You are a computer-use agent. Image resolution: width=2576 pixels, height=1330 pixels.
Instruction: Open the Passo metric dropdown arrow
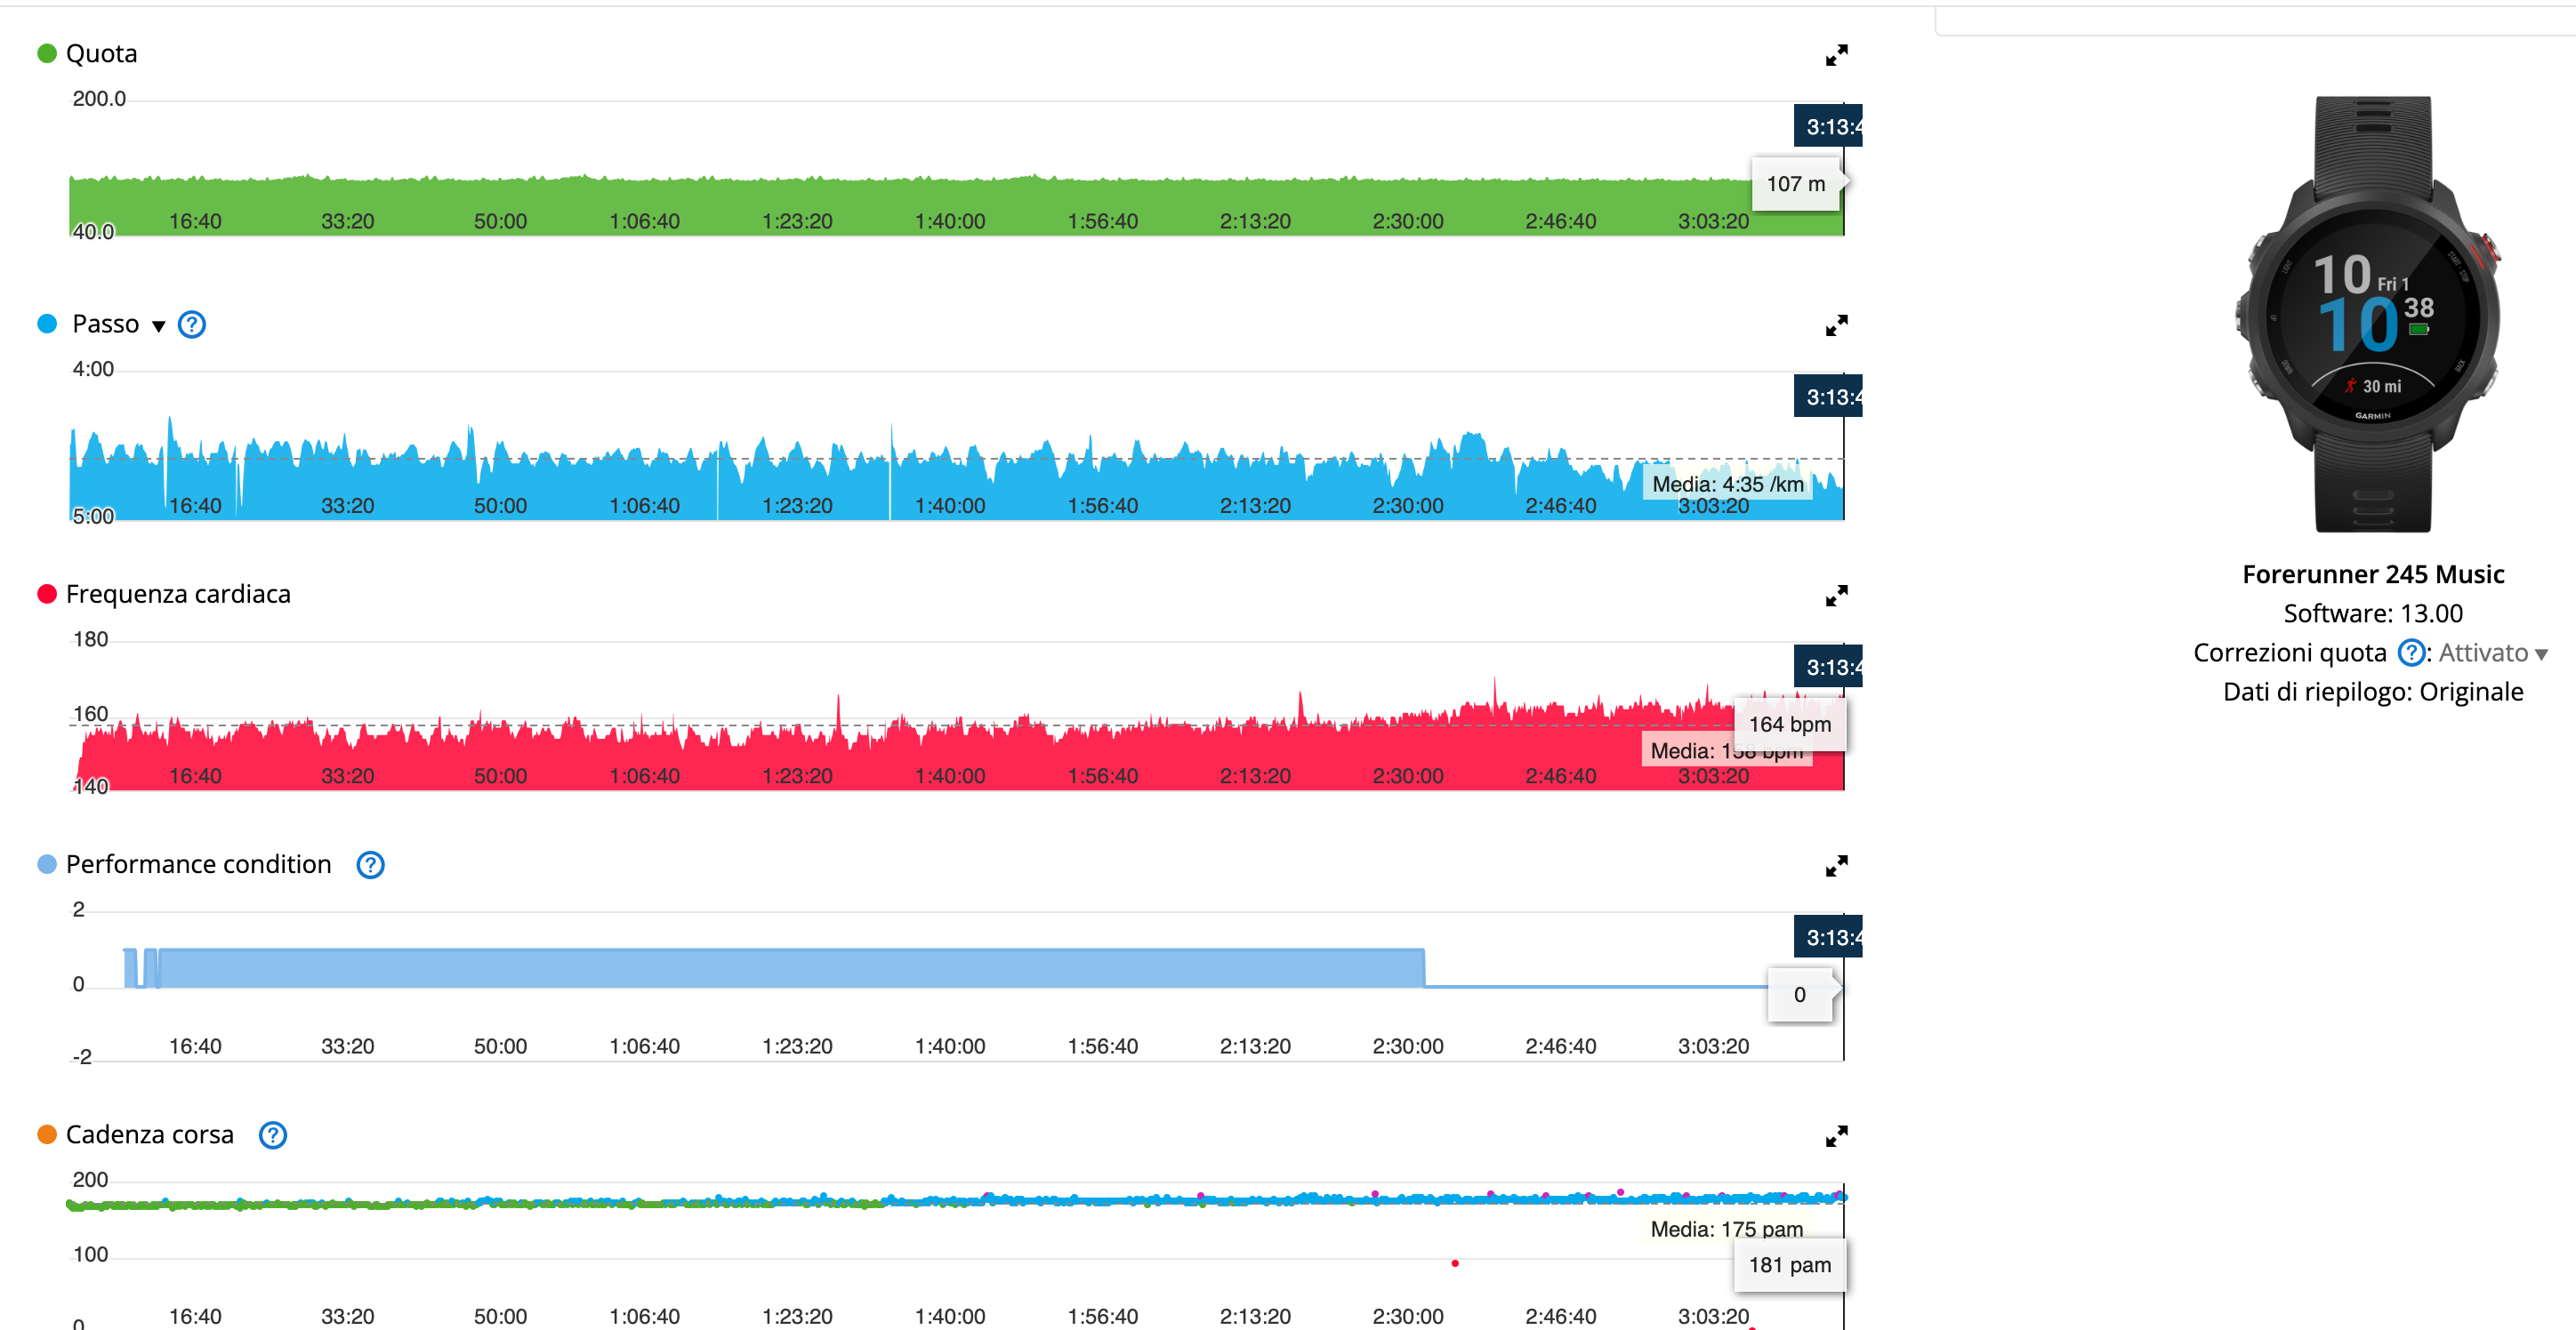point(158,325)
